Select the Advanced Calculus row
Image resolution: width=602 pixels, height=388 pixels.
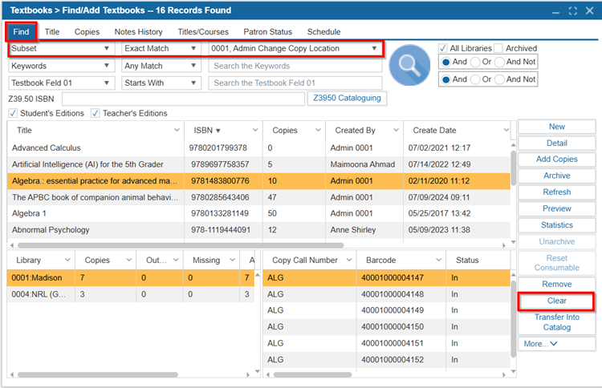258,148
